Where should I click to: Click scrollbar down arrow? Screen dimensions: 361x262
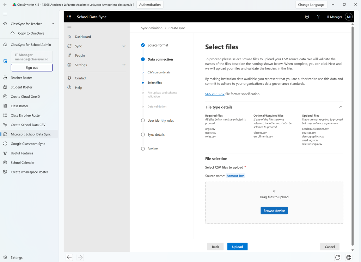[352, 250]
